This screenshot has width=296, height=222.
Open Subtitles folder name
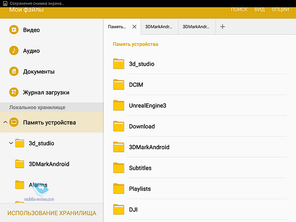(x=140, y=168)
